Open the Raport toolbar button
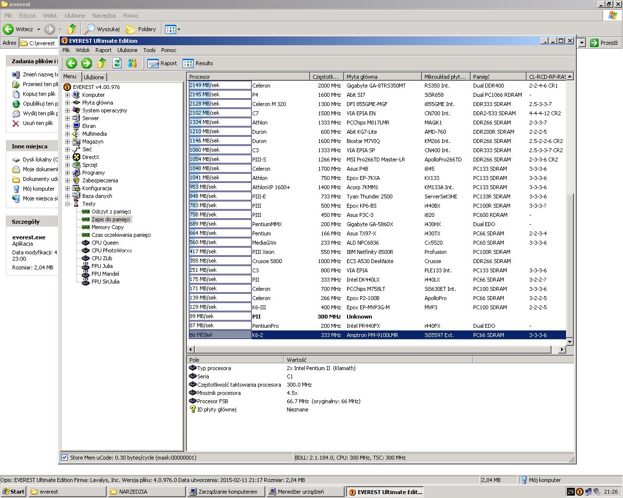Screen dimensions: 623x498 [162, 63]
